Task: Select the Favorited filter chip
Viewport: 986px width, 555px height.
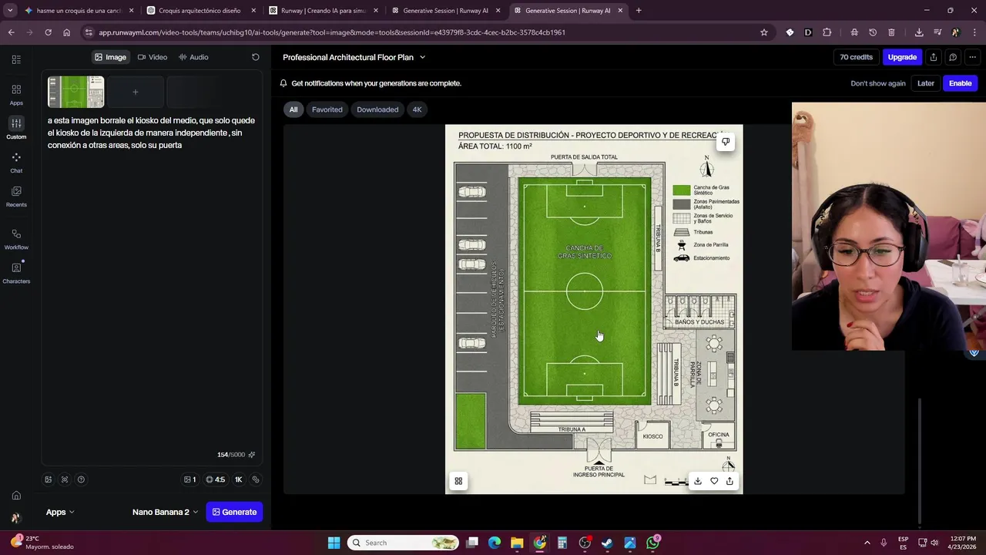Action: [x=327, y=109]
